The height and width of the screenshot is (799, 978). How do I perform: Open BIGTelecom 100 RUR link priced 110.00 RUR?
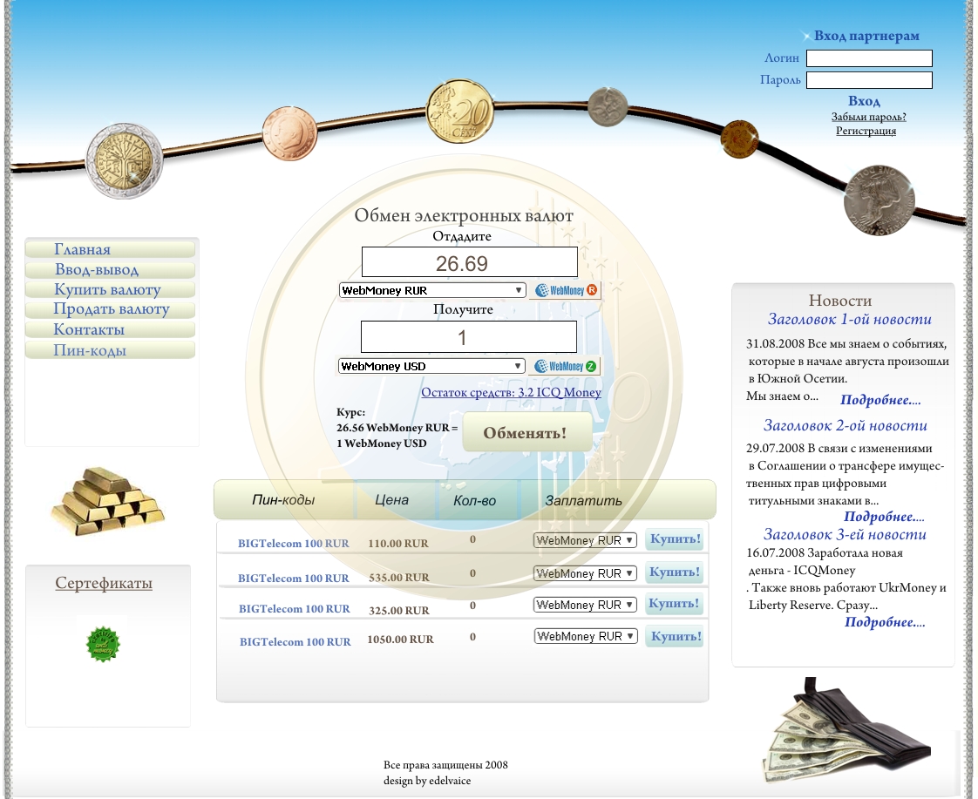pos(293,544)
